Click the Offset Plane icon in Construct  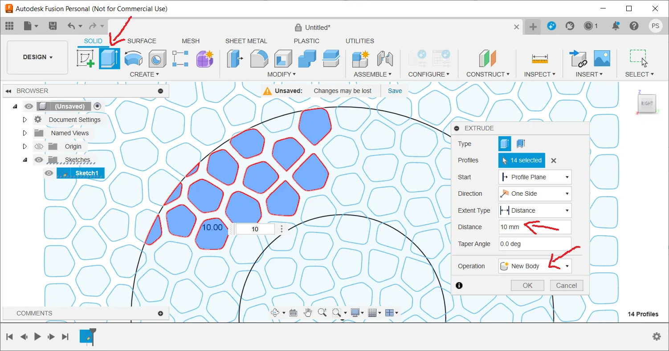pos(488,59)
